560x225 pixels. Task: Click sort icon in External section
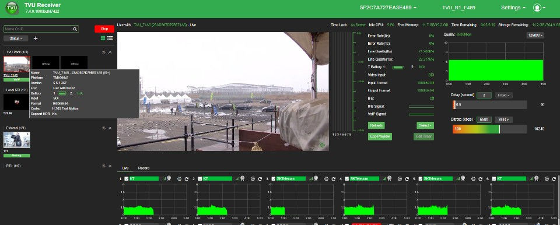(104, 128)
